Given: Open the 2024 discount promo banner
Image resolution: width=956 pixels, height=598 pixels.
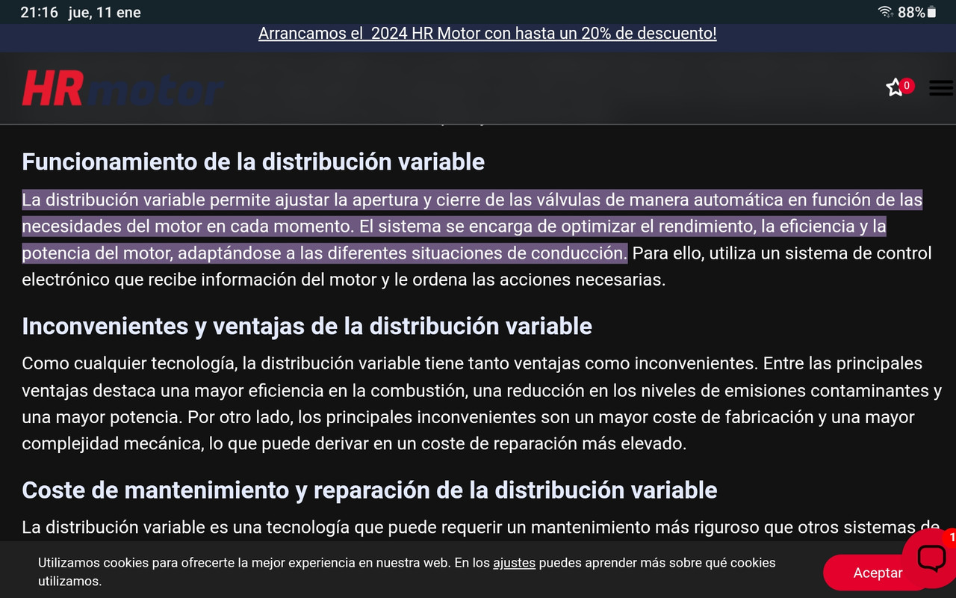Looking at the screenshot, I should (487, 33).
